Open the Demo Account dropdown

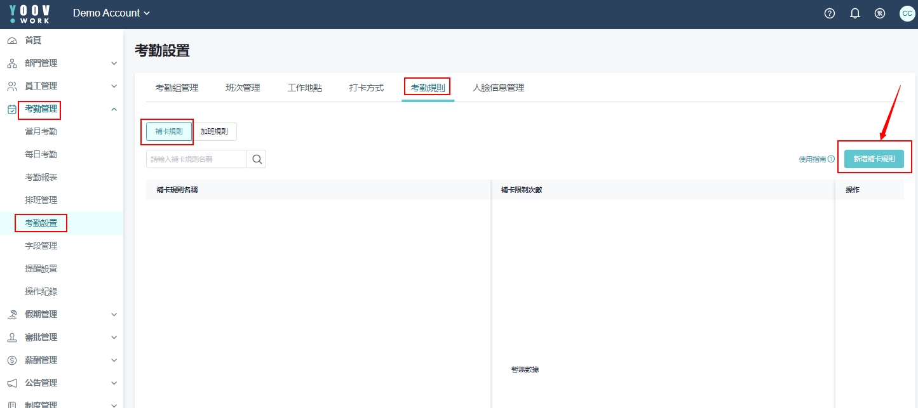[111, 13]
